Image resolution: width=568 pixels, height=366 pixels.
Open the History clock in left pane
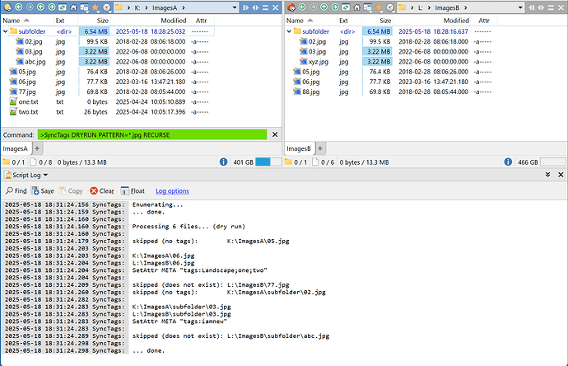[106, 7]
